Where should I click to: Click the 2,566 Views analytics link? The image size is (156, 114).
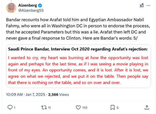pyautogui.click(x=59, y=95)
